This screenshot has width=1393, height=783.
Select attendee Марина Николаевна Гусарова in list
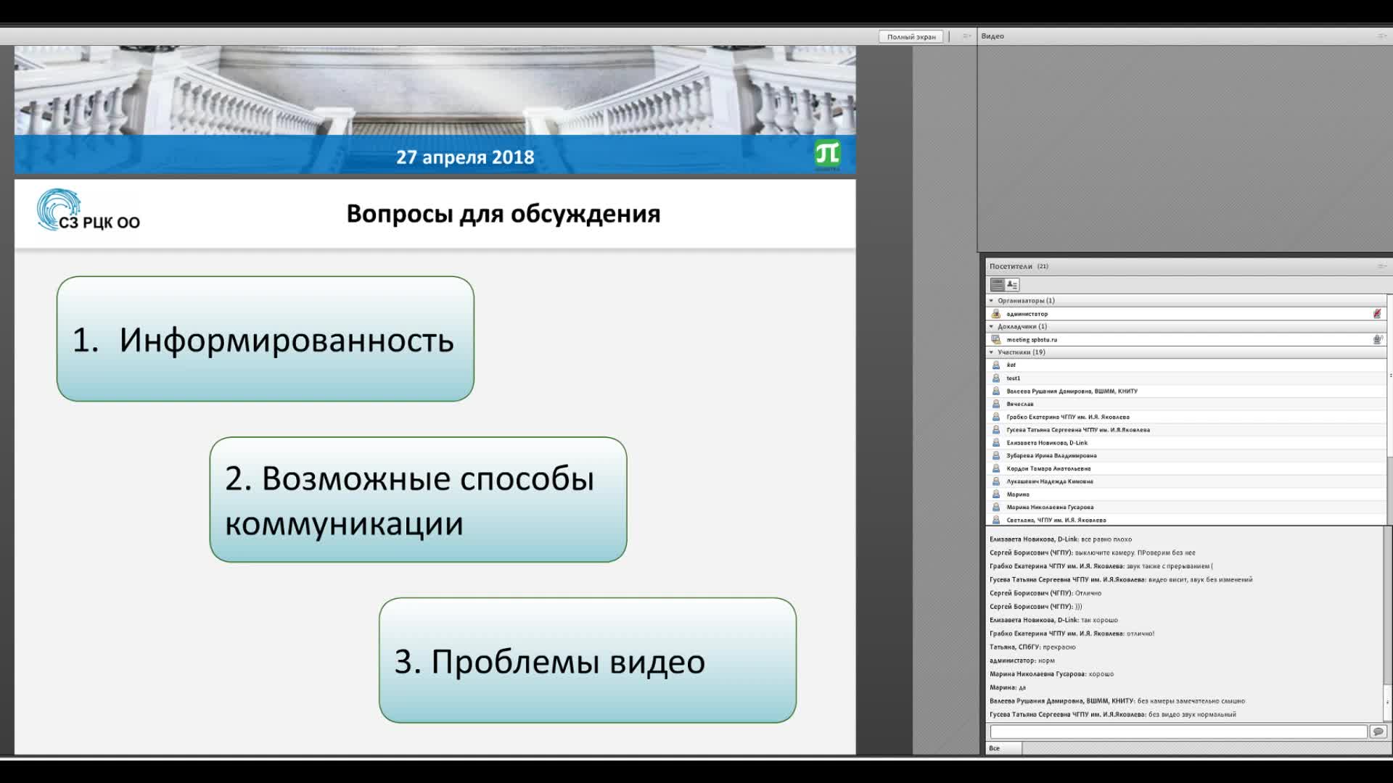[x=1187, y=507]
